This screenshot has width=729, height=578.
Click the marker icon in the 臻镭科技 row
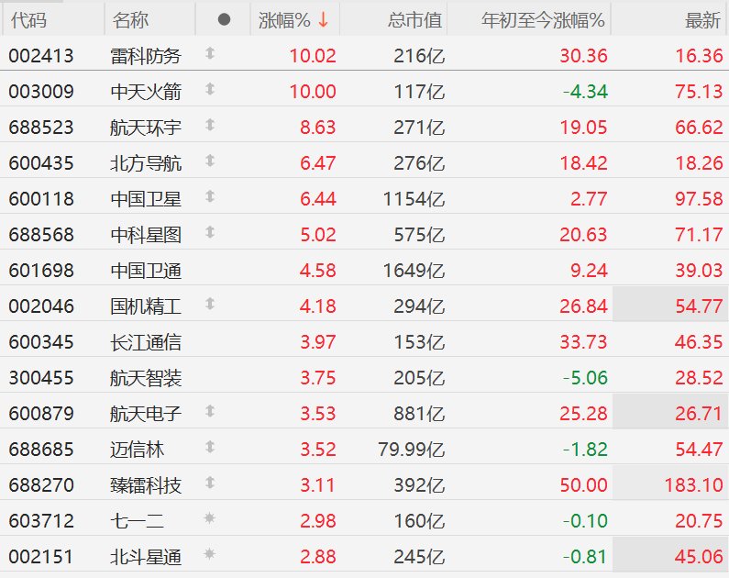tap(210, 483)
